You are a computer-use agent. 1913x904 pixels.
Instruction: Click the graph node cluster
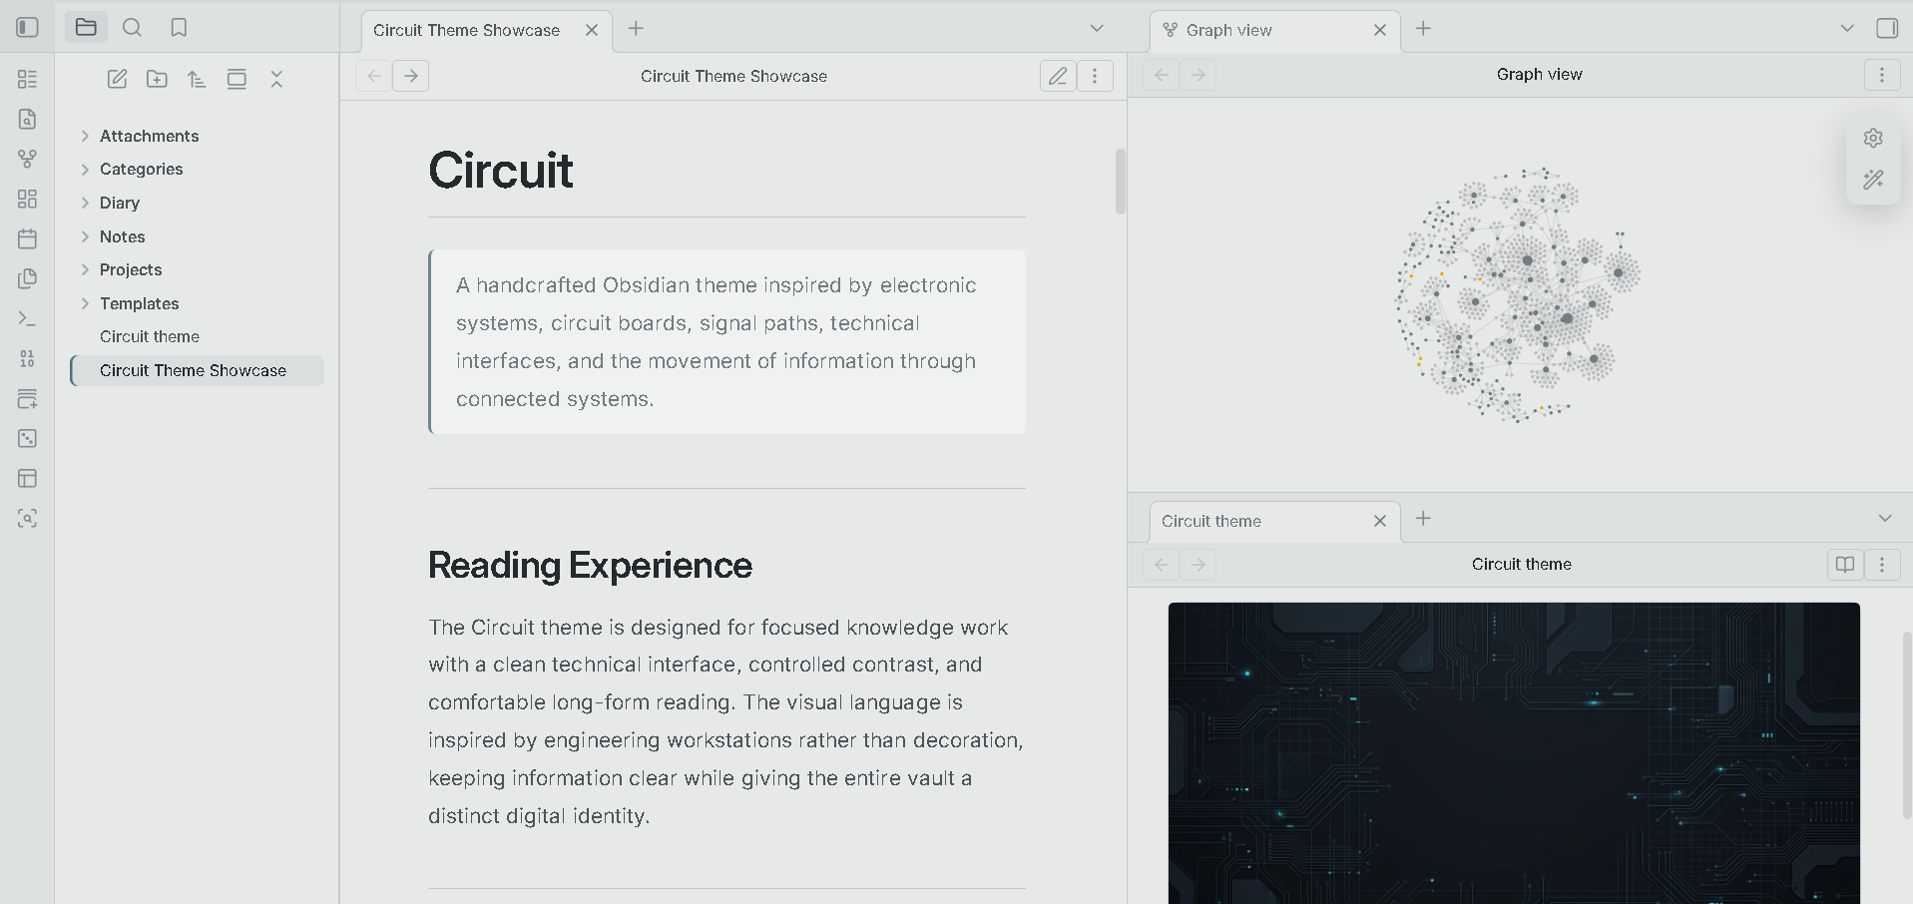[1518, 295]
